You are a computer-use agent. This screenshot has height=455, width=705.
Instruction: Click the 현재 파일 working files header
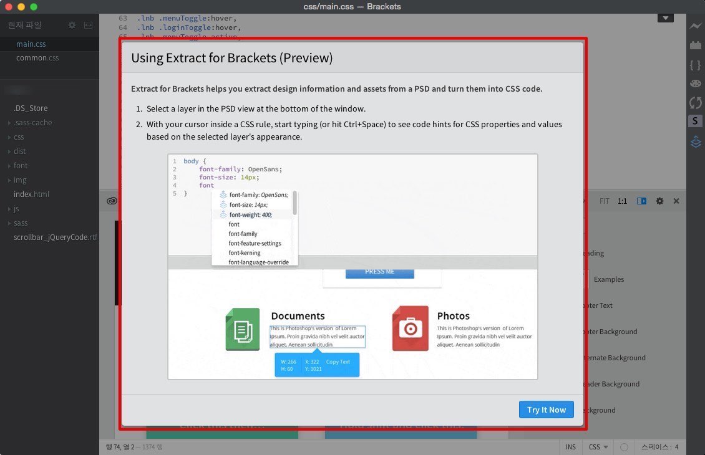(x=25, y=25)
